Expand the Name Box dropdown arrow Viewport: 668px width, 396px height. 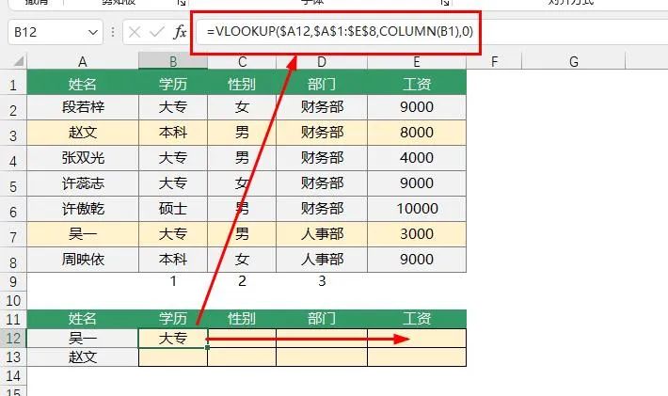pos(93,32)
